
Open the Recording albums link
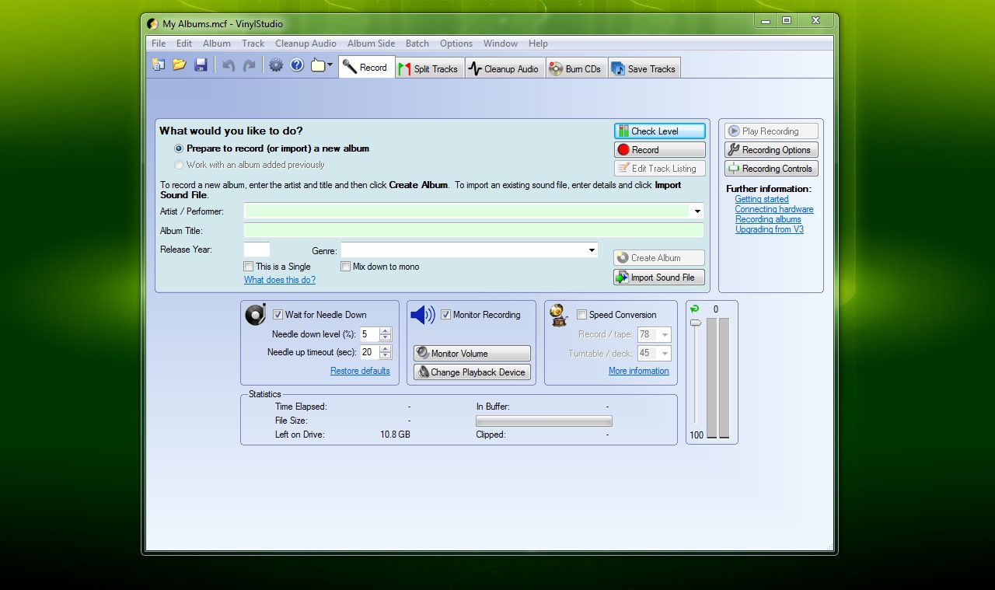[768, 219]
